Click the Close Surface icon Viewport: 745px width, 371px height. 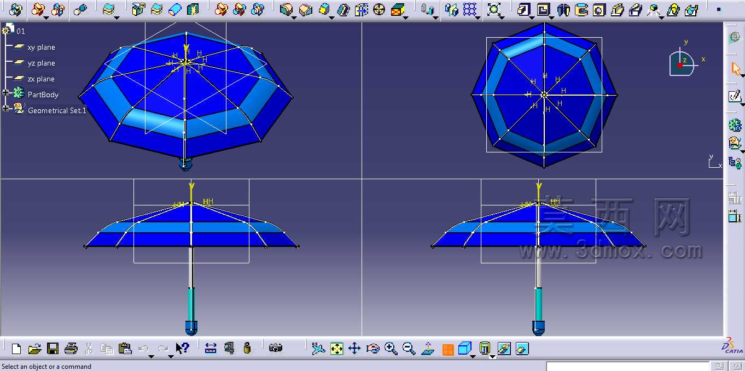point(174,9)
